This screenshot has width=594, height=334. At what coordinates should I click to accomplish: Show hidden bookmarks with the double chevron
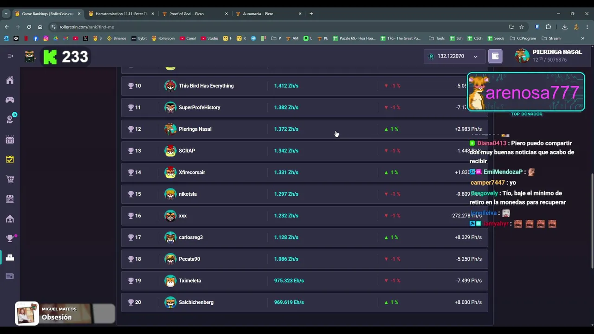pyautogui.click(x=583, y=39)
